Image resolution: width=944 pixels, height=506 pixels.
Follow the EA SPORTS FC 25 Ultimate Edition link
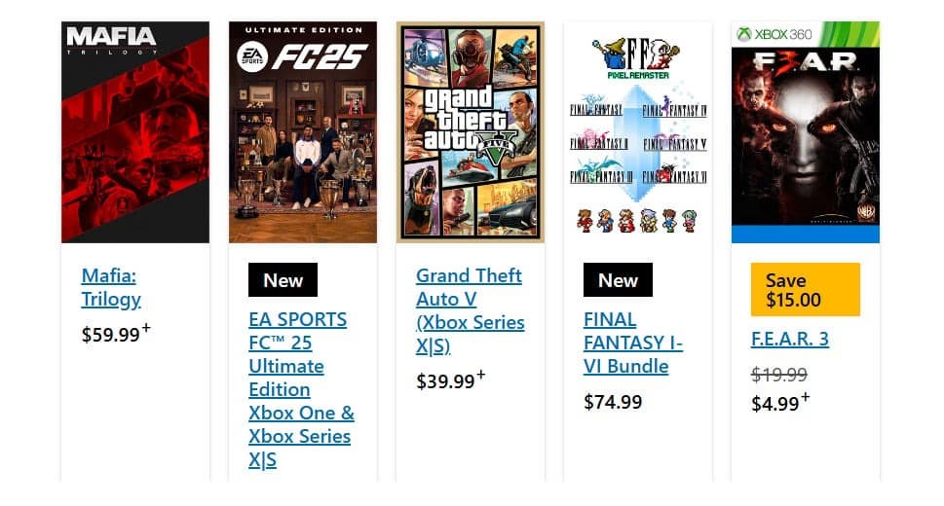click(302, 389)
